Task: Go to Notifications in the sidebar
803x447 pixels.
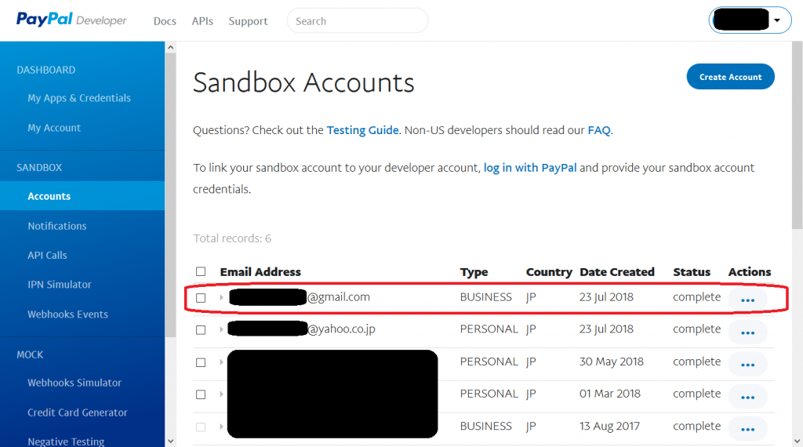Action: (57, 226)
